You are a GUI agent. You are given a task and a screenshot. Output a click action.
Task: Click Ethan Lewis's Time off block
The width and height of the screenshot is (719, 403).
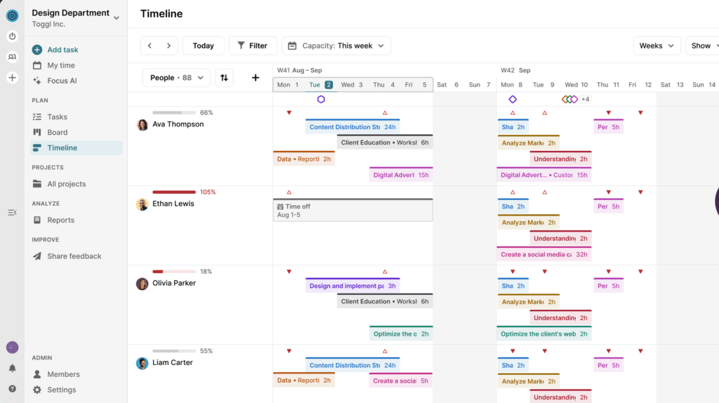click(x=352, y=210)
